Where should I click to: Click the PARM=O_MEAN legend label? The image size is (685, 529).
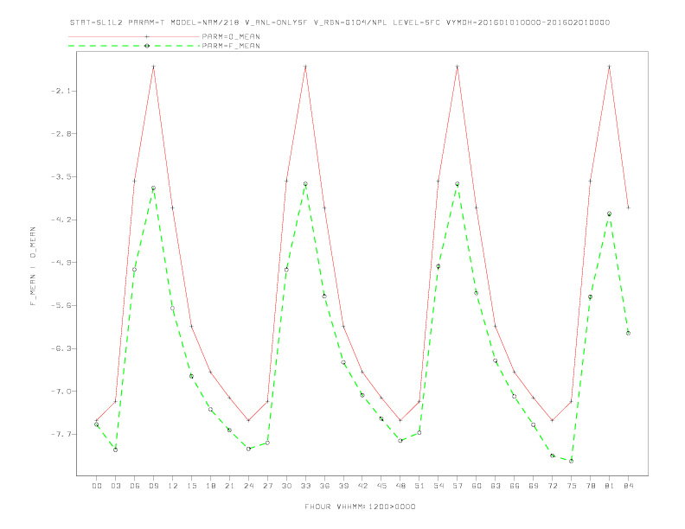(x=231, y=36)
